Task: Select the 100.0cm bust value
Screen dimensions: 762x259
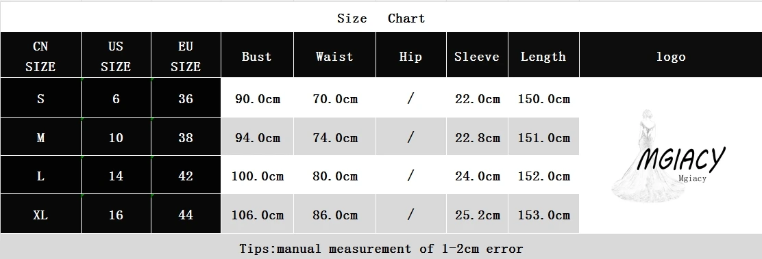Action: 257,176
